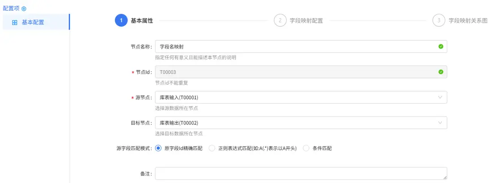Click the step 2 circle icon
This screenshot has height=183, width=491.
click(280, 21)
